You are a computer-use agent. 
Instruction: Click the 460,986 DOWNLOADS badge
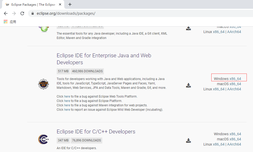point(87,71)
